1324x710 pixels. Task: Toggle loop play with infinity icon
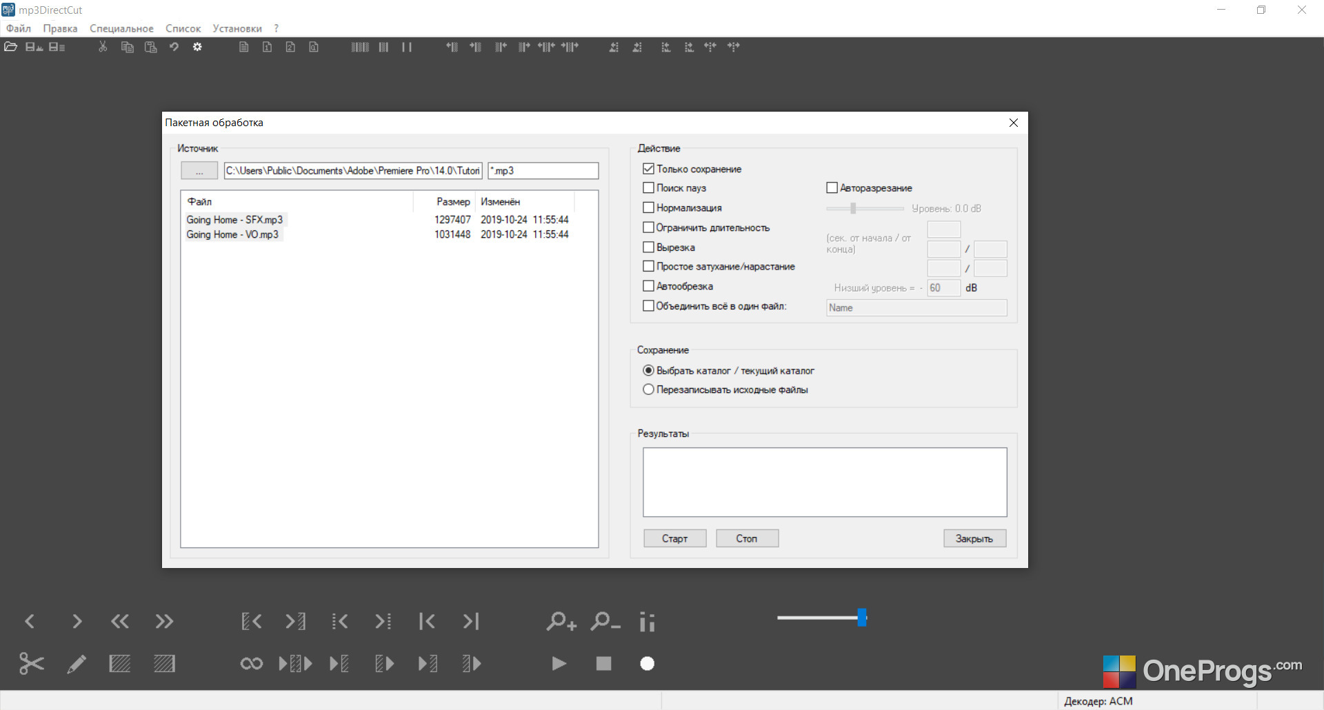251,664
